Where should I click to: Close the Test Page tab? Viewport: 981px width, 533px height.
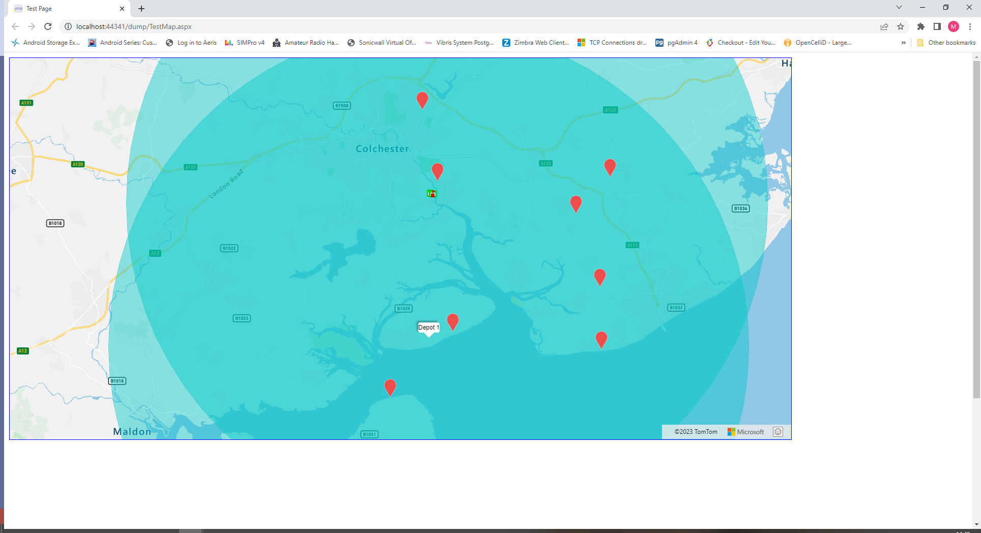[122, 9]
